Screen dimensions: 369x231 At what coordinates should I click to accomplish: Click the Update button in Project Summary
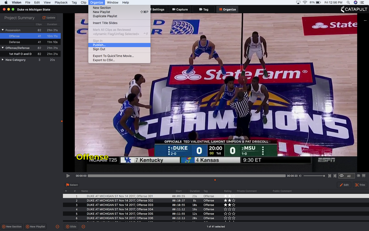(x=49, y=18)
